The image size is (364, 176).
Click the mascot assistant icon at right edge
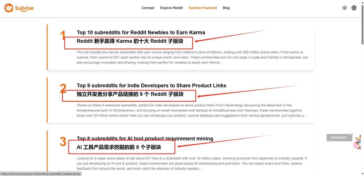coord(358,142)
